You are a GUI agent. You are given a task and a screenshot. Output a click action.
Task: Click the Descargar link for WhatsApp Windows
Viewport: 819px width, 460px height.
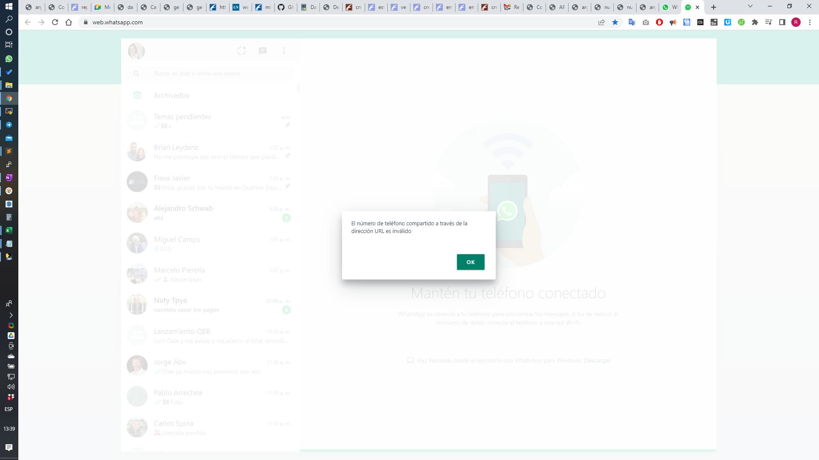tap(597, 360)
